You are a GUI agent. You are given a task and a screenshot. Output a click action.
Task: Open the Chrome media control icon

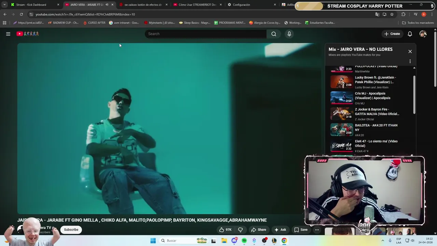click(x=415, y=14)
